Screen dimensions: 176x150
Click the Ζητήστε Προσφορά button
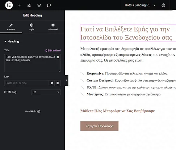[99, 126]
